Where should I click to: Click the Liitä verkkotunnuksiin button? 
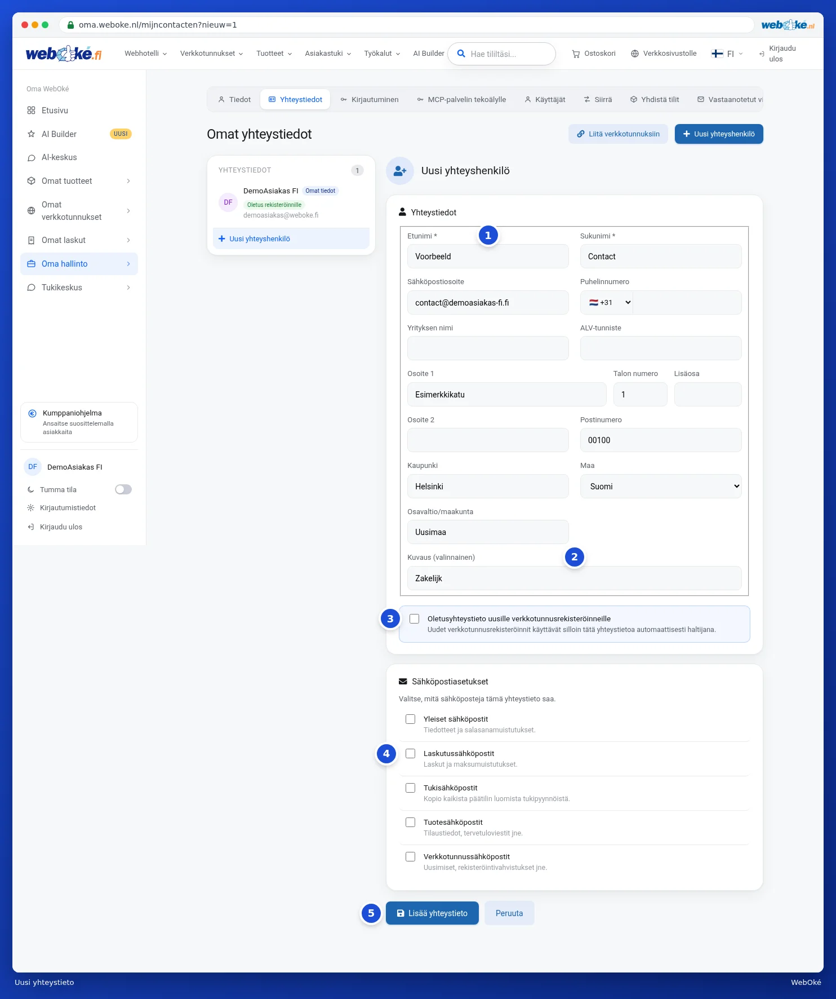[618, 134]
